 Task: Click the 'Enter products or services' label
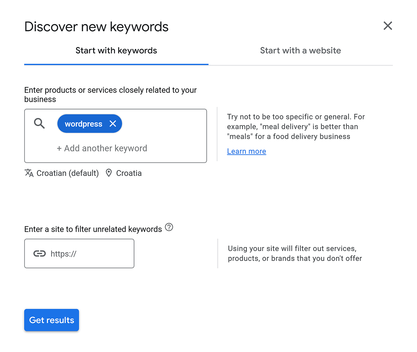(110, 95)
